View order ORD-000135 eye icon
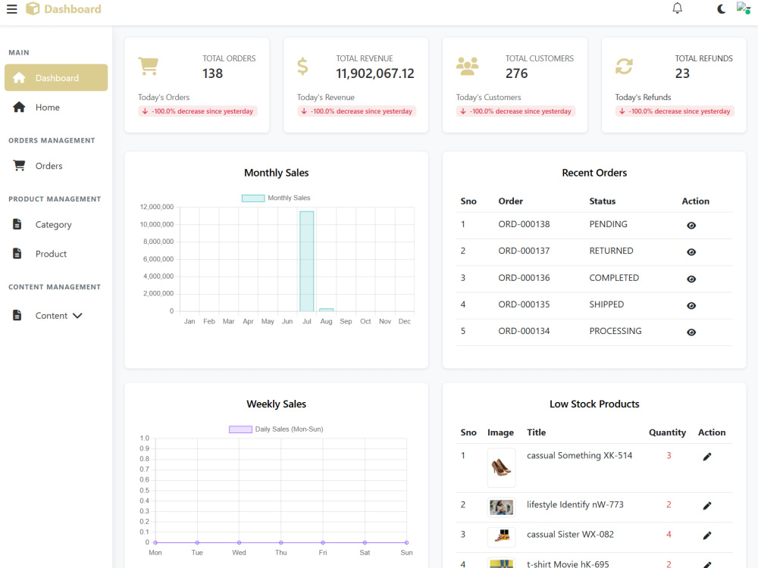 point(691,306)
